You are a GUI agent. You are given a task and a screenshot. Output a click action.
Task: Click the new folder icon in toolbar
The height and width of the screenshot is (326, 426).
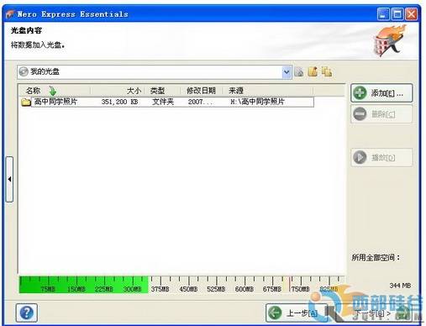(x=313, y=71)
